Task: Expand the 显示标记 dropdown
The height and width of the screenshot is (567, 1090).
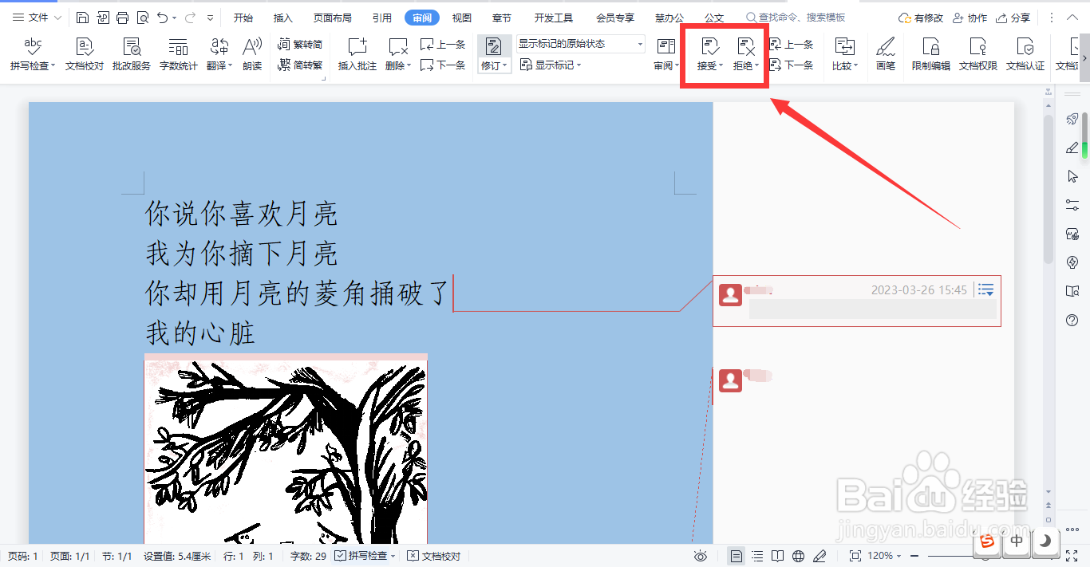Action: point(579,65)
